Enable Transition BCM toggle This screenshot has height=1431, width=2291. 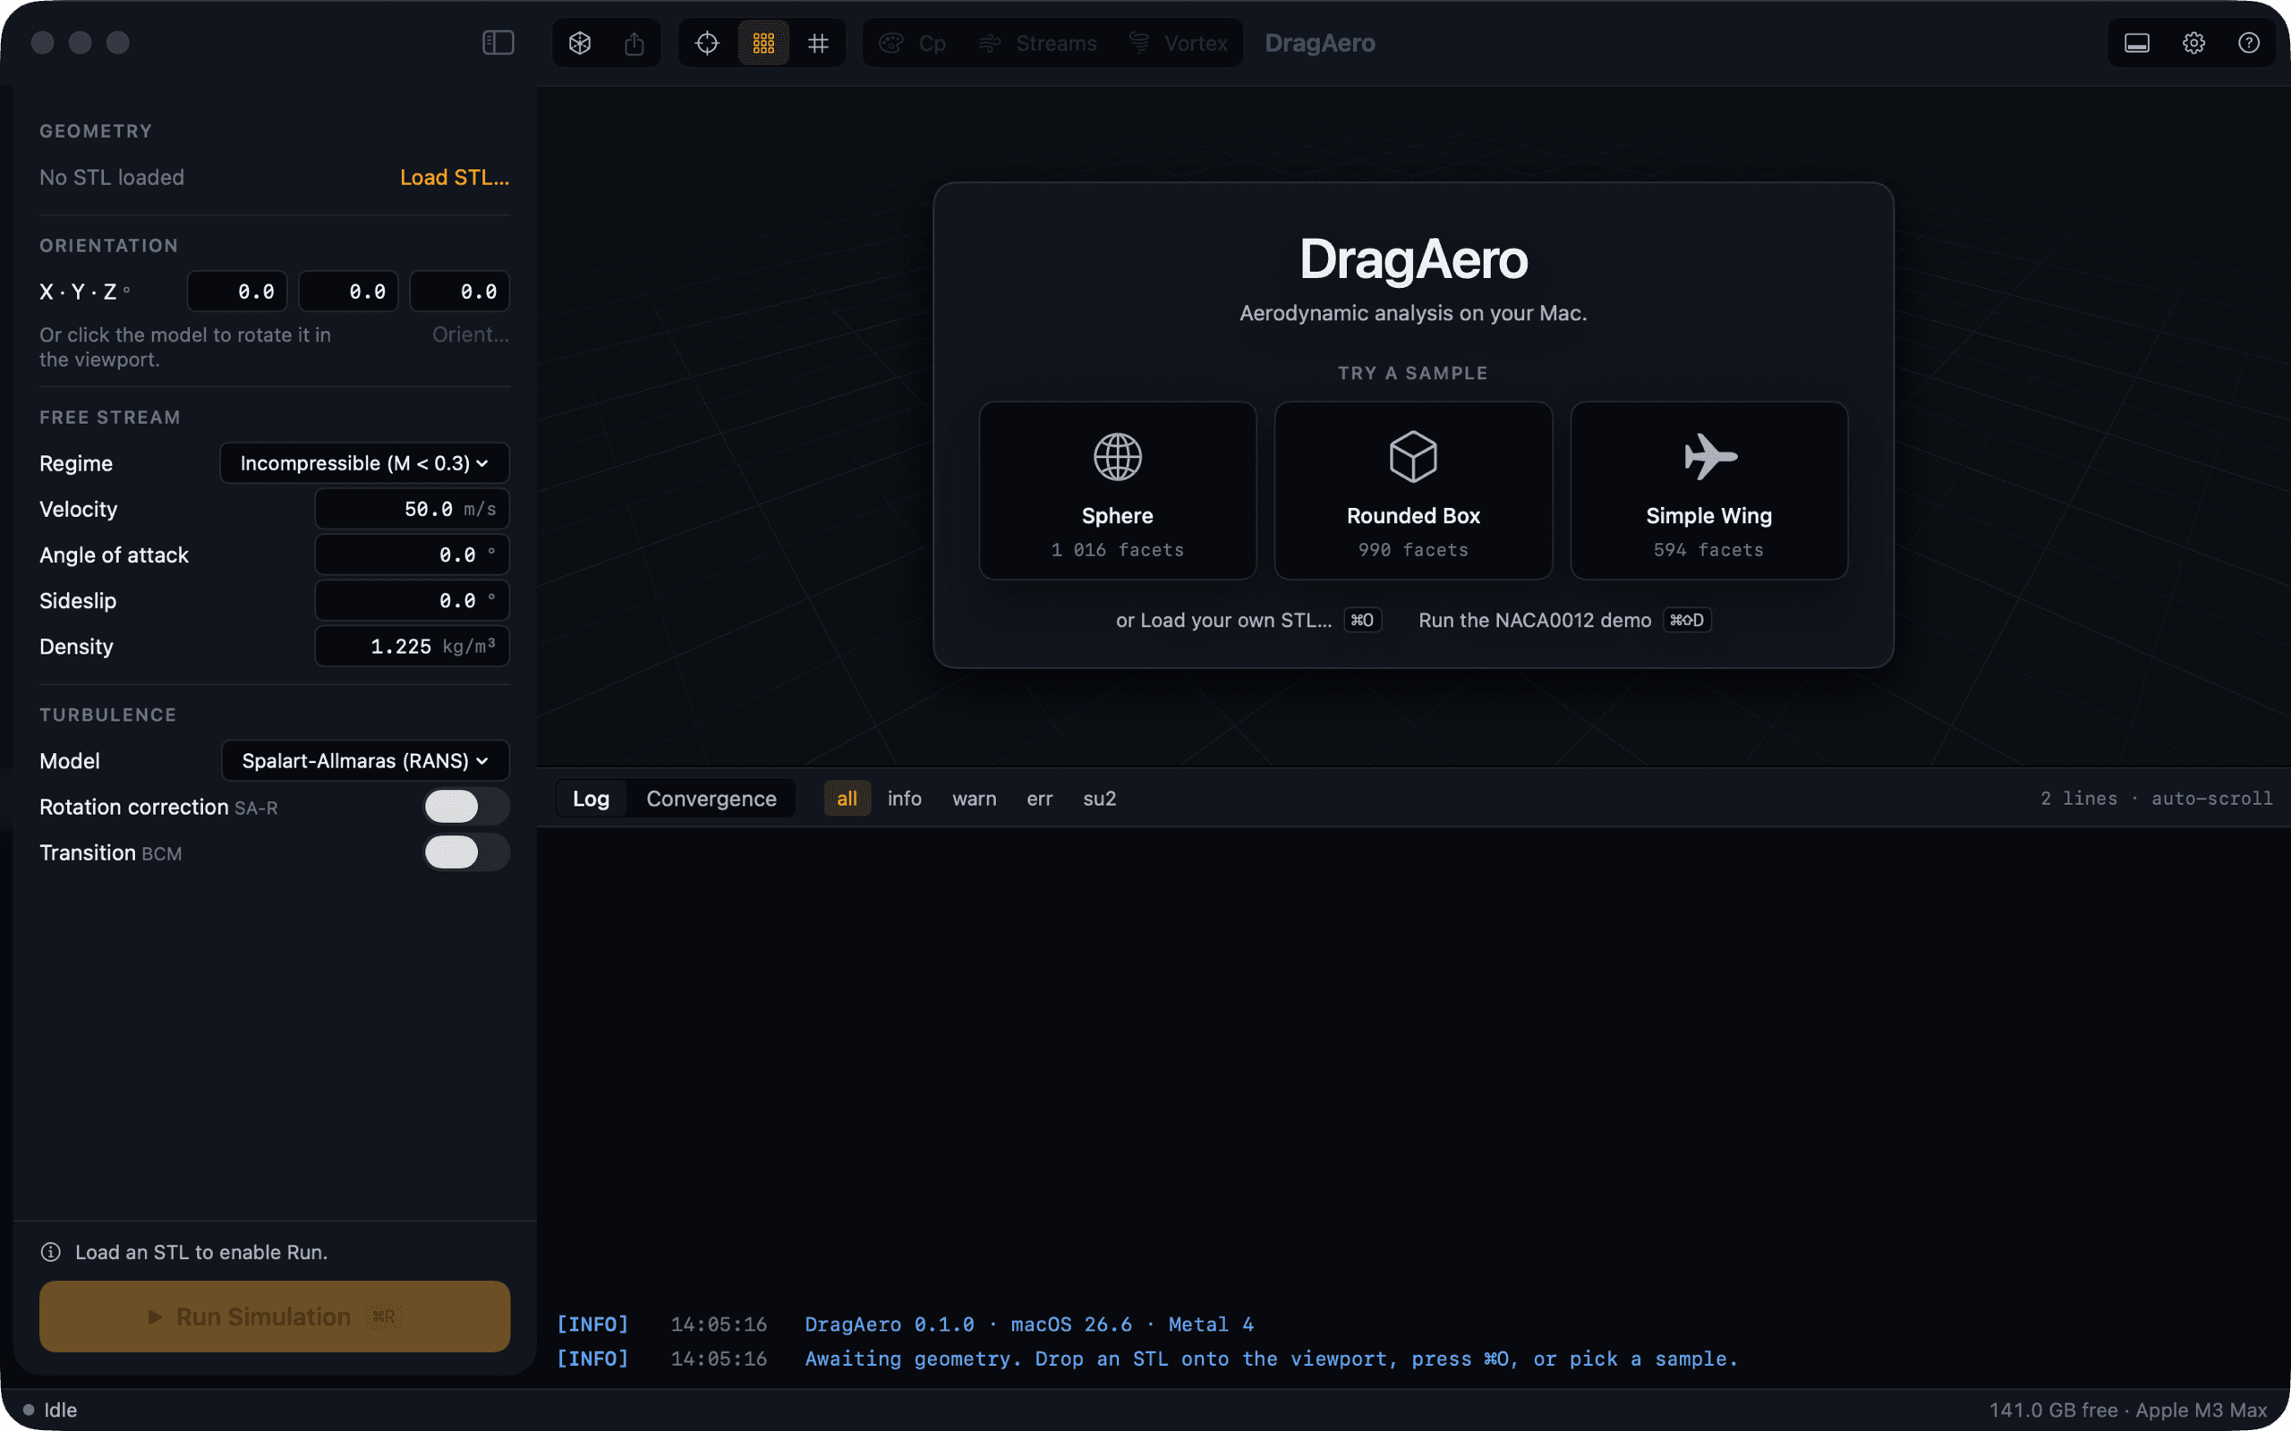point(465,852)
